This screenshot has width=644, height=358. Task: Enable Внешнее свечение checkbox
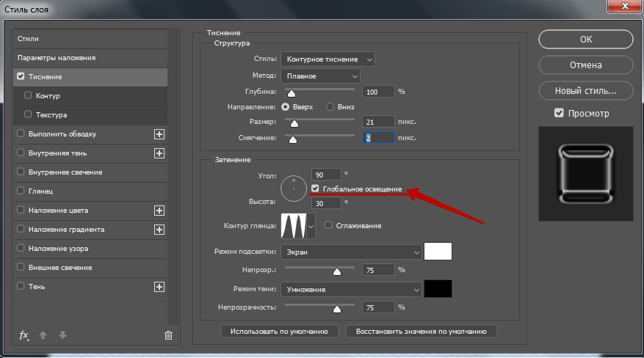pos(21,266)
